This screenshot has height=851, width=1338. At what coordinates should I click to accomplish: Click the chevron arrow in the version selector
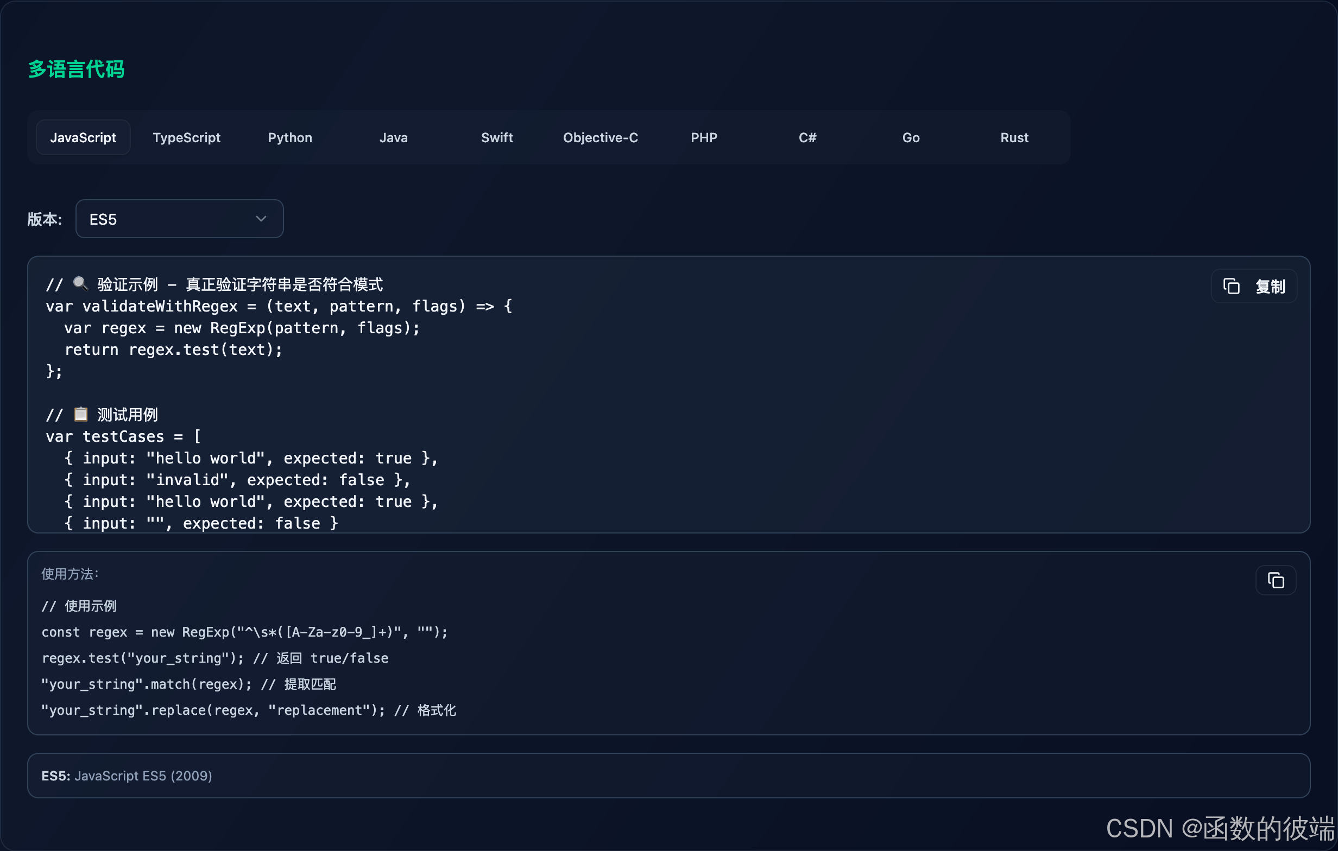[261, 219]
